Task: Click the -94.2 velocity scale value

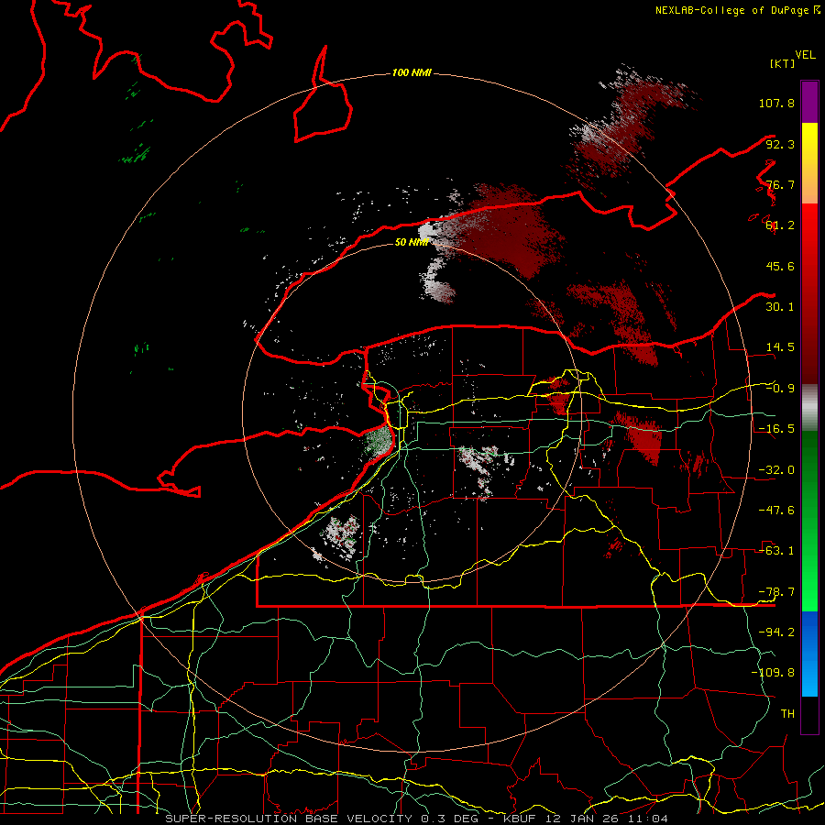Action: (776, 632)
